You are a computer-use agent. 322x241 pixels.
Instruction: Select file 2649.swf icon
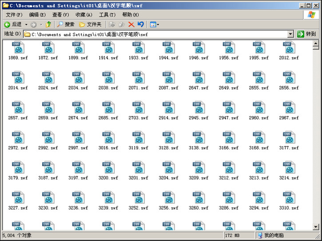[229, 78]
